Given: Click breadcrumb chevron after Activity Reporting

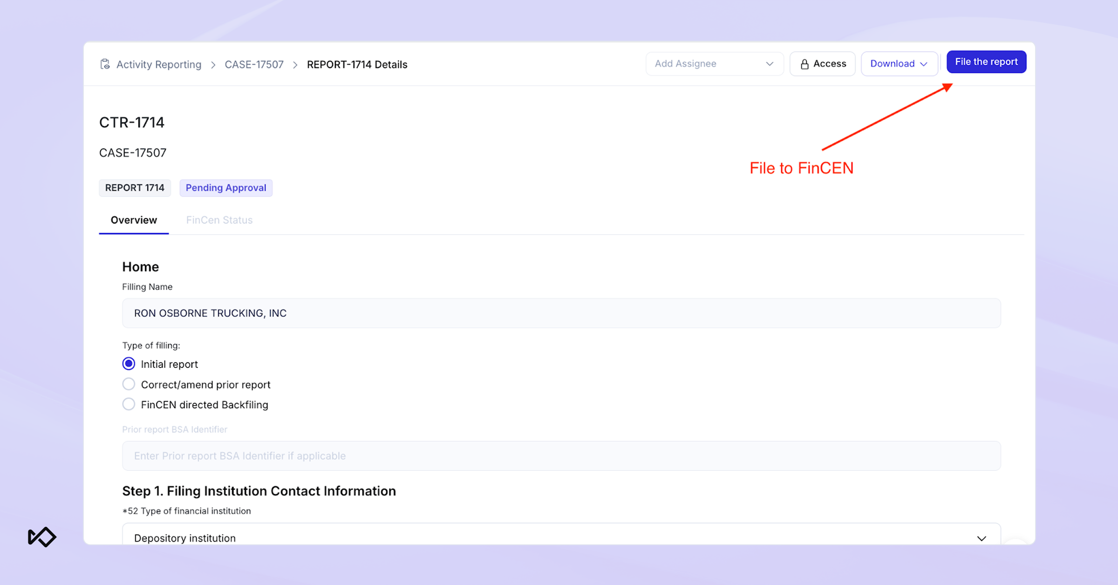Looking at the screenshot, I should click(x=213, y=65).
